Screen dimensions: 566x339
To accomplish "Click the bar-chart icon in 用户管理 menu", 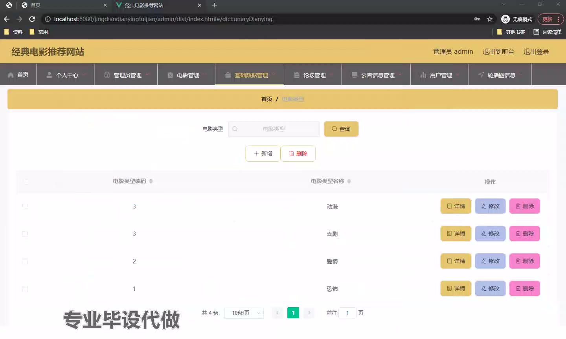I will (423, 75).
